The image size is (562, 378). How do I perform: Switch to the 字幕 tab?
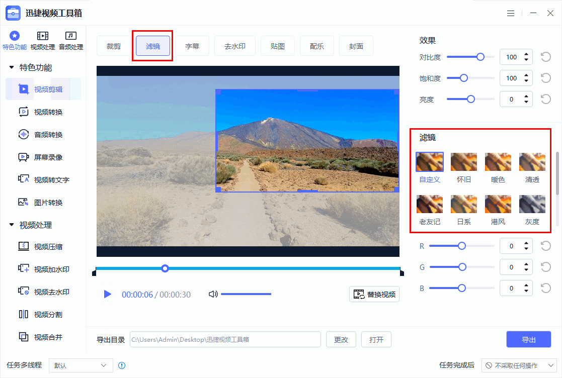point(192,46)
